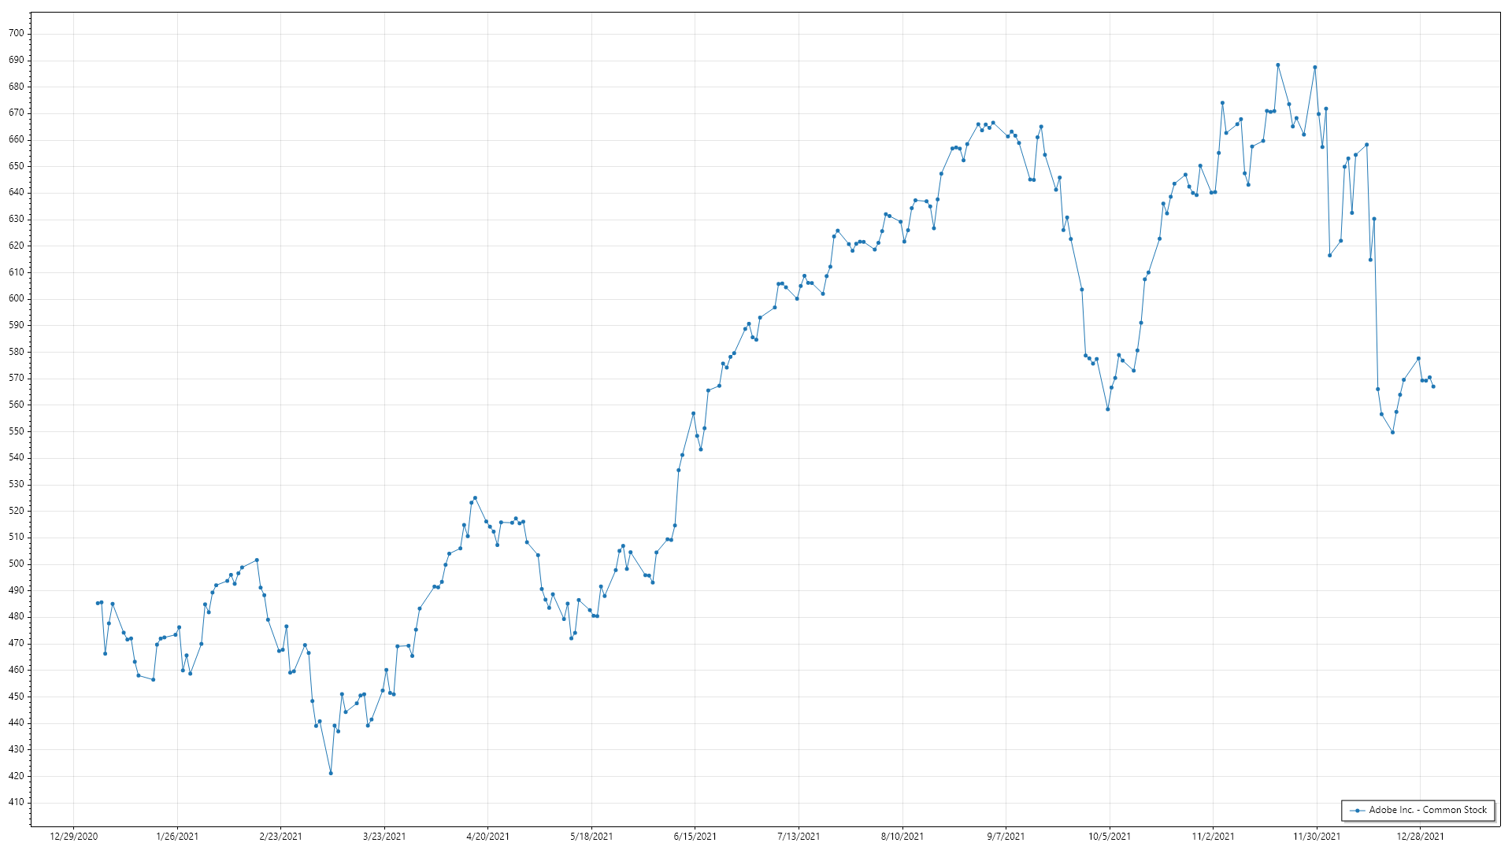
Task: Click the highest data point near 688
Action: pyautogui.click(x=1278, y=65)
